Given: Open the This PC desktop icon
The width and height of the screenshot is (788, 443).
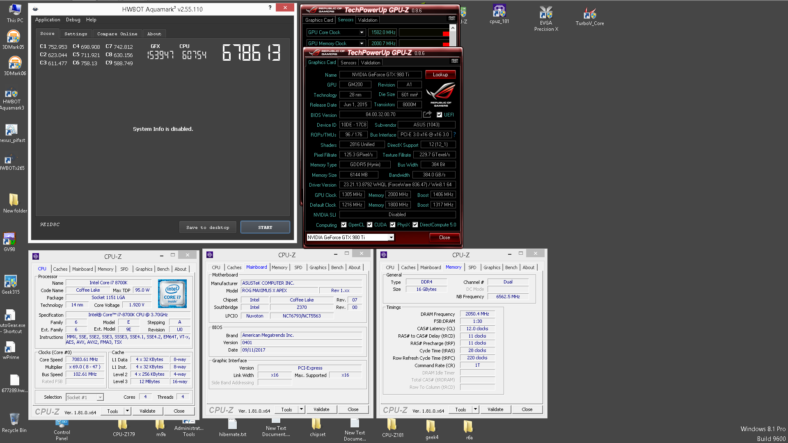Looking at the screenshot, I should (15, 13).
